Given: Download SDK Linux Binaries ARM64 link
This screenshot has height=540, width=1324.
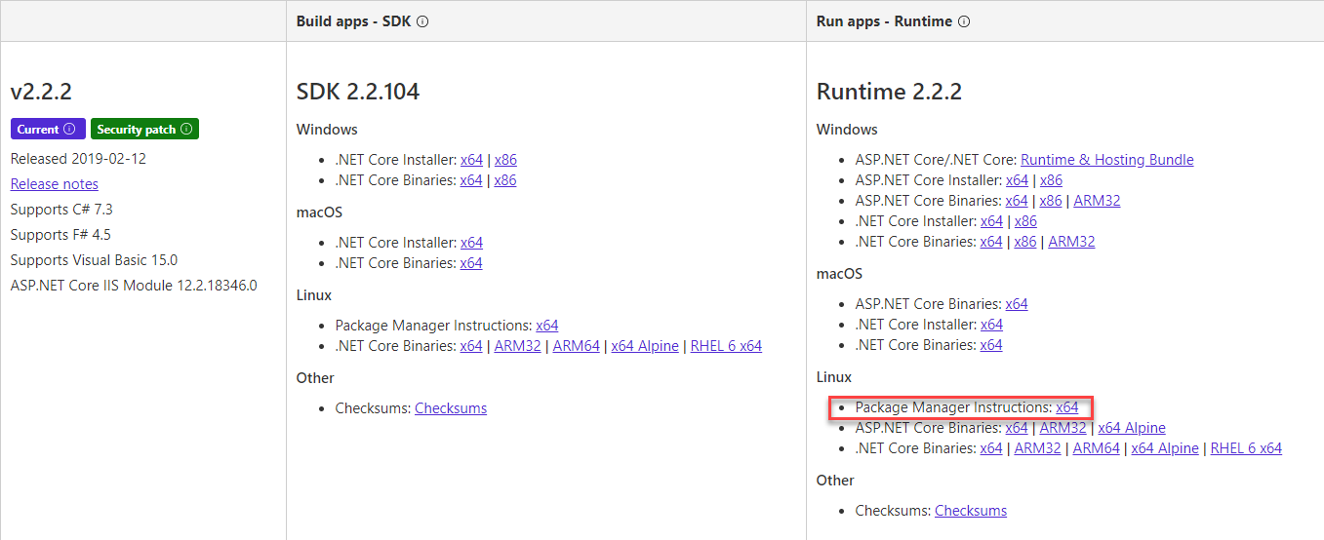Looking at the screenshot, I should pos(576,346).
